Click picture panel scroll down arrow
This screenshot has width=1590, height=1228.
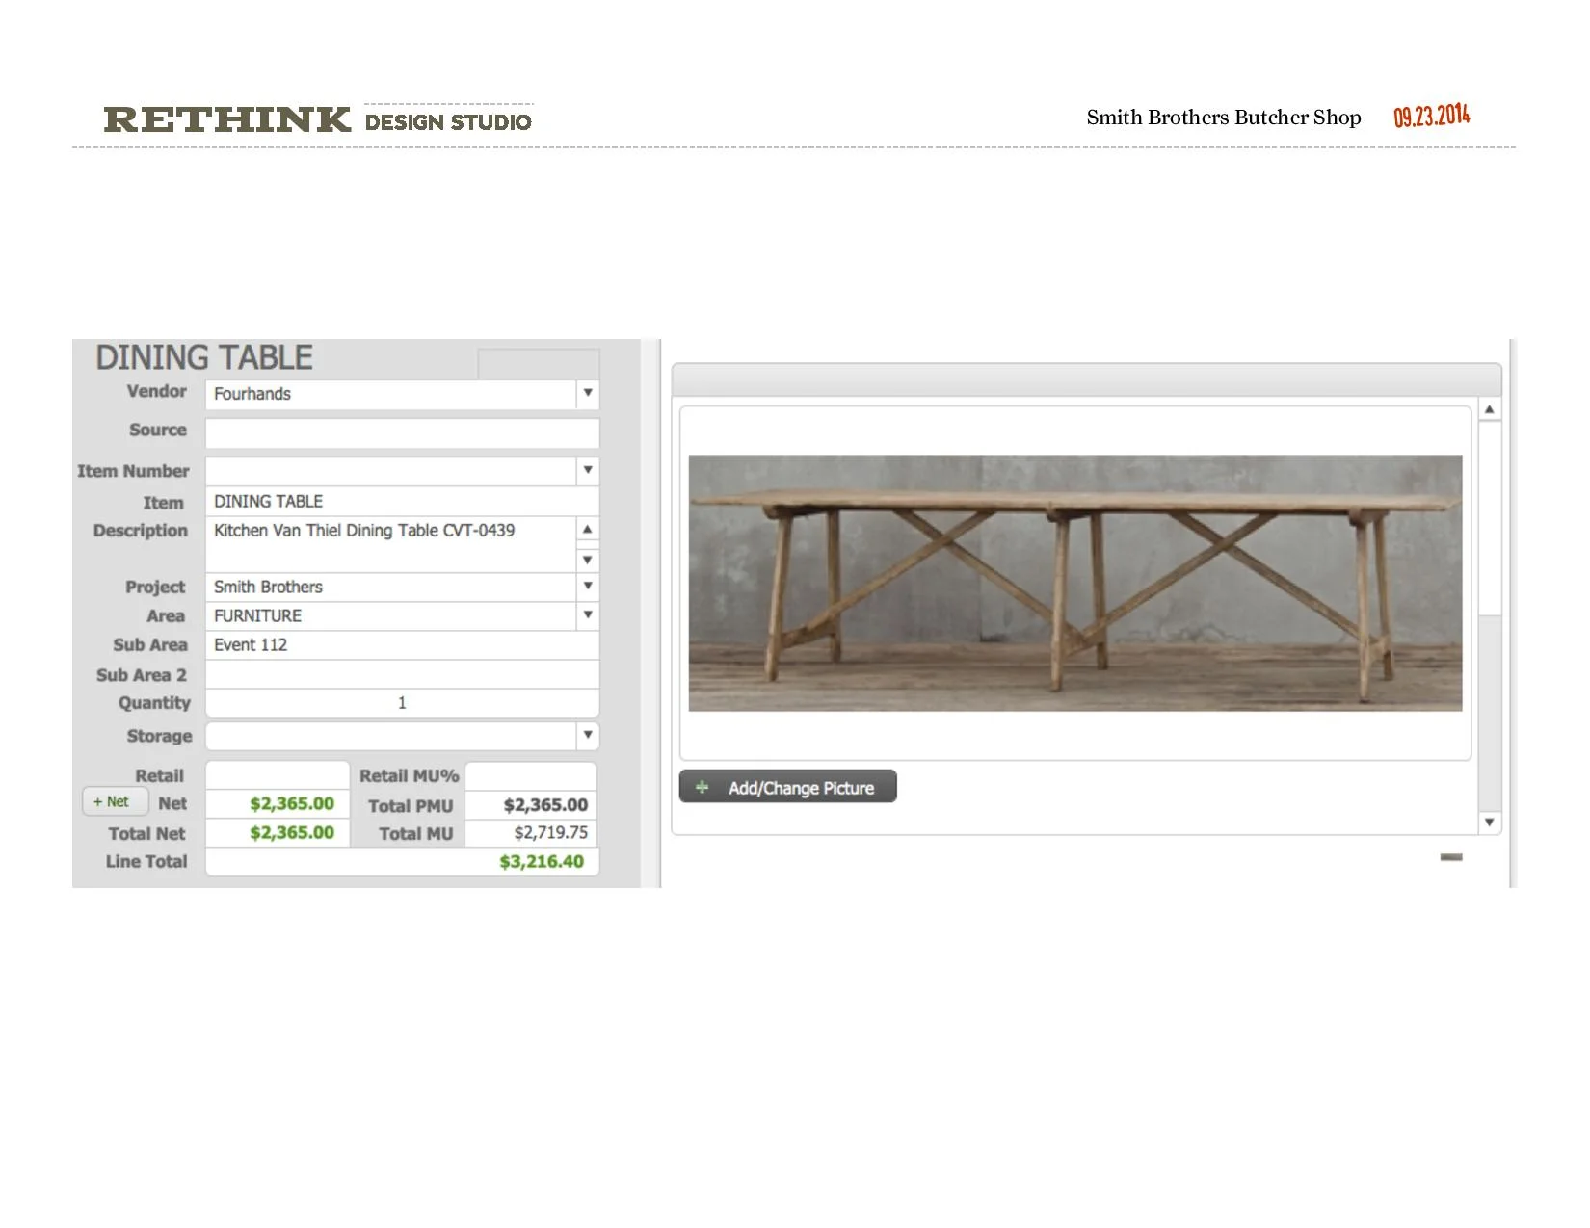coord(1489,822)
